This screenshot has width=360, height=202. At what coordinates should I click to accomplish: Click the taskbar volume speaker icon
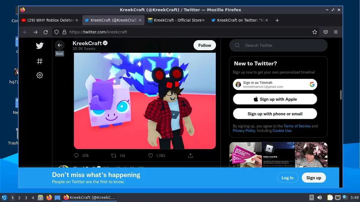pyautogui.click(x=319, y=198)
